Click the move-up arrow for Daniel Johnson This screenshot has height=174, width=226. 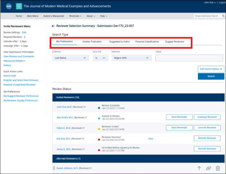pos(199,168)
